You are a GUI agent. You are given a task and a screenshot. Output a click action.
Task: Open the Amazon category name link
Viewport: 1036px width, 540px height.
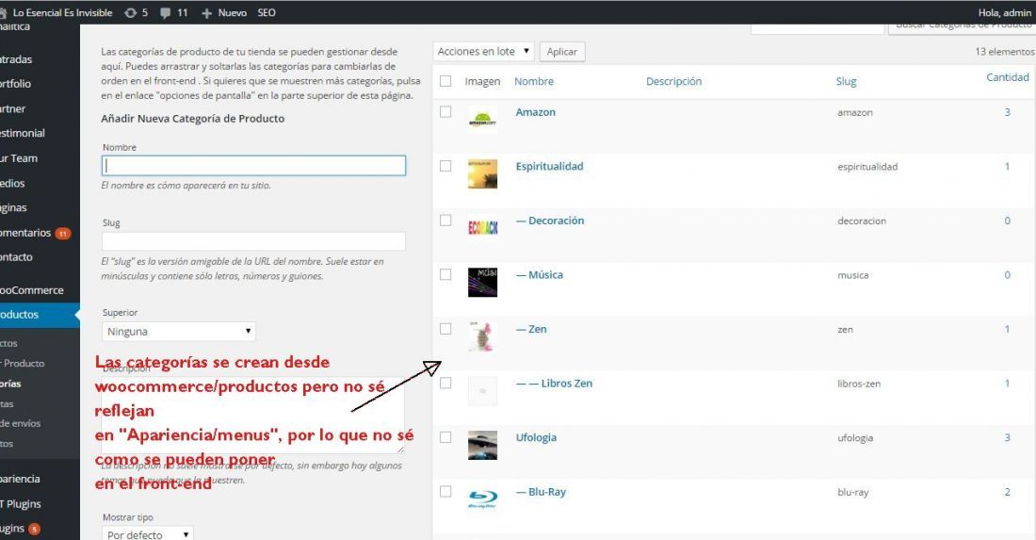click(535, 112)
